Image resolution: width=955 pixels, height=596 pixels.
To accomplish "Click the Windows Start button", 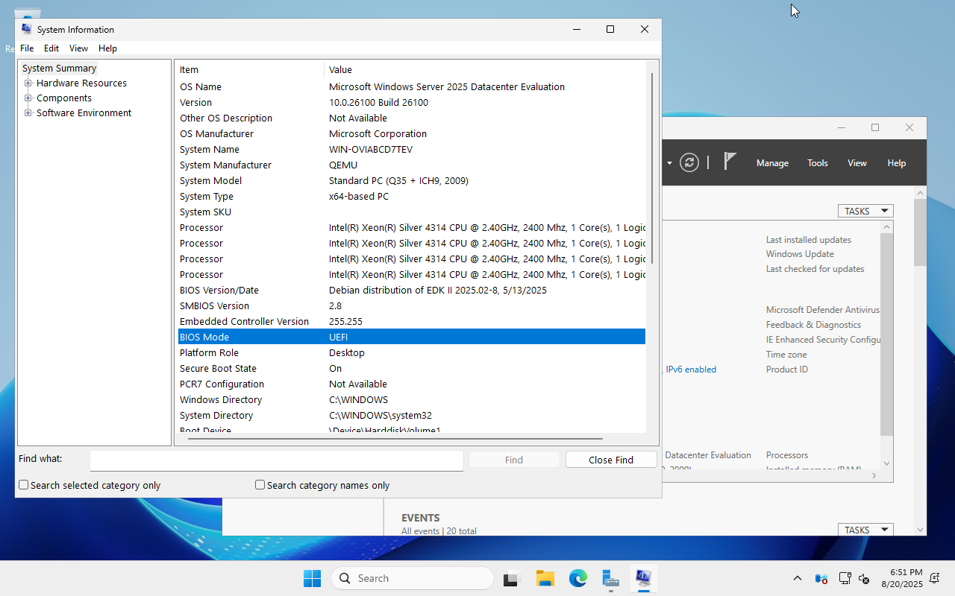I will coord(312,578).
